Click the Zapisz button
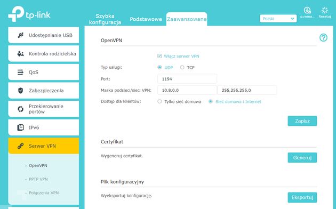336x209 pixels. tap(302, 121)
